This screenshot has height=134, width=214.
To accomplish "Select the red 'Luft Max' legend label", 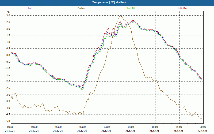I will [x=182, y=8].
